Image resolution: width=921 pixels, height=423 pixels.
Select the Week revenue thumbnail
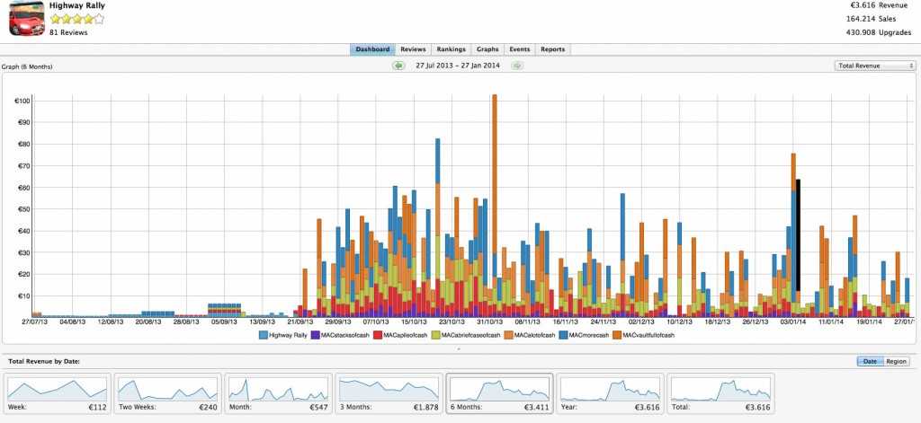[58, 395]
